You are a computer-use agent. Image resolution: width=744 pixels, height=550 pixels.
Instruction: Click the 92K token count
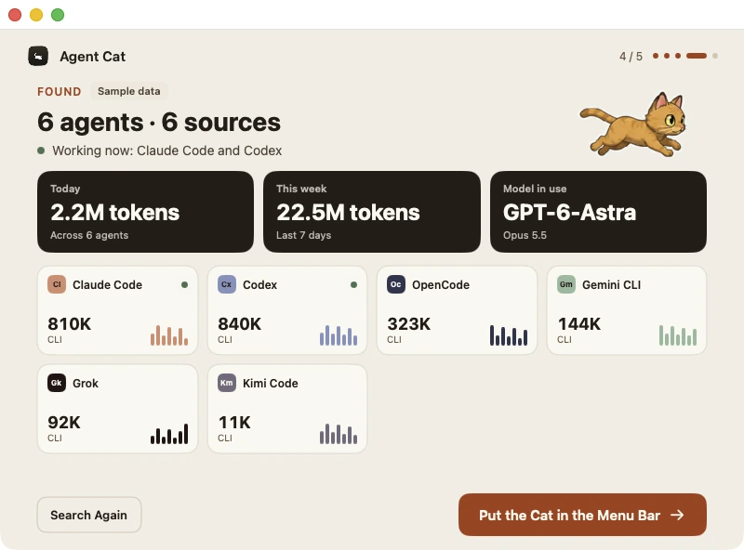(64, 423)
